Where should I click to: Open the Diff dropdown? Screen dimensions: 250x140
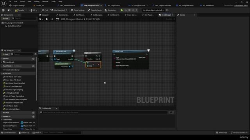pyautogui.click(x=33, y=10)
